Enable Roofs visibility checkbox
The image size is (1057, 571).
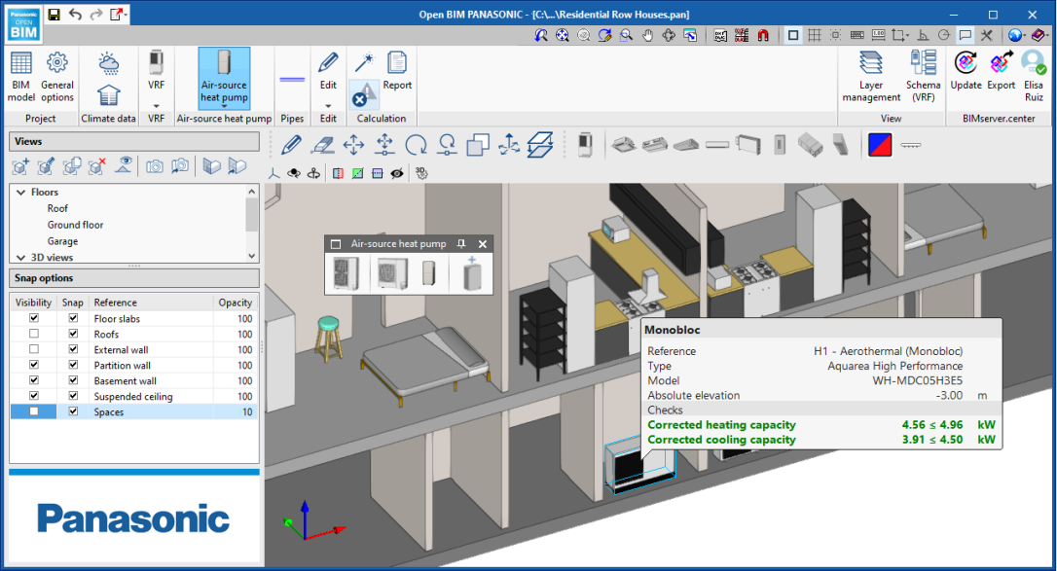click(34, 334)
